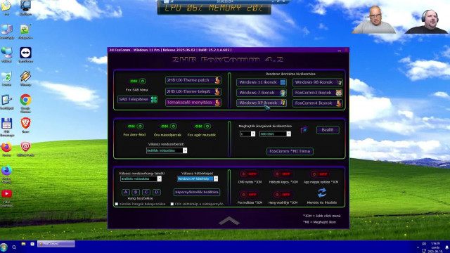Select Windows 7 ikonok theme
The image size is (450, 253).
(x=262, y=93)
